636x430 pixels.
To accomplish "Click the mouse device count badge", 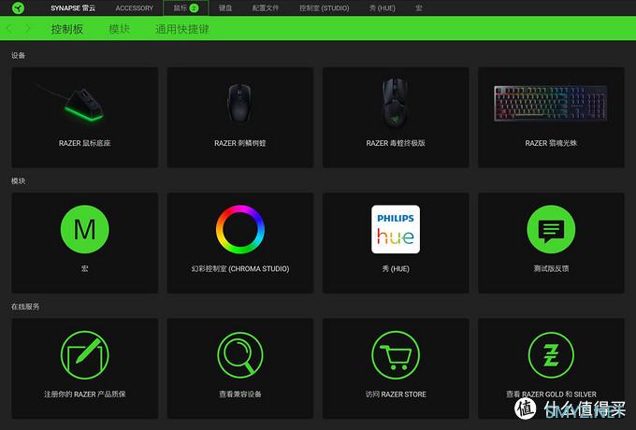I will 195,7.
